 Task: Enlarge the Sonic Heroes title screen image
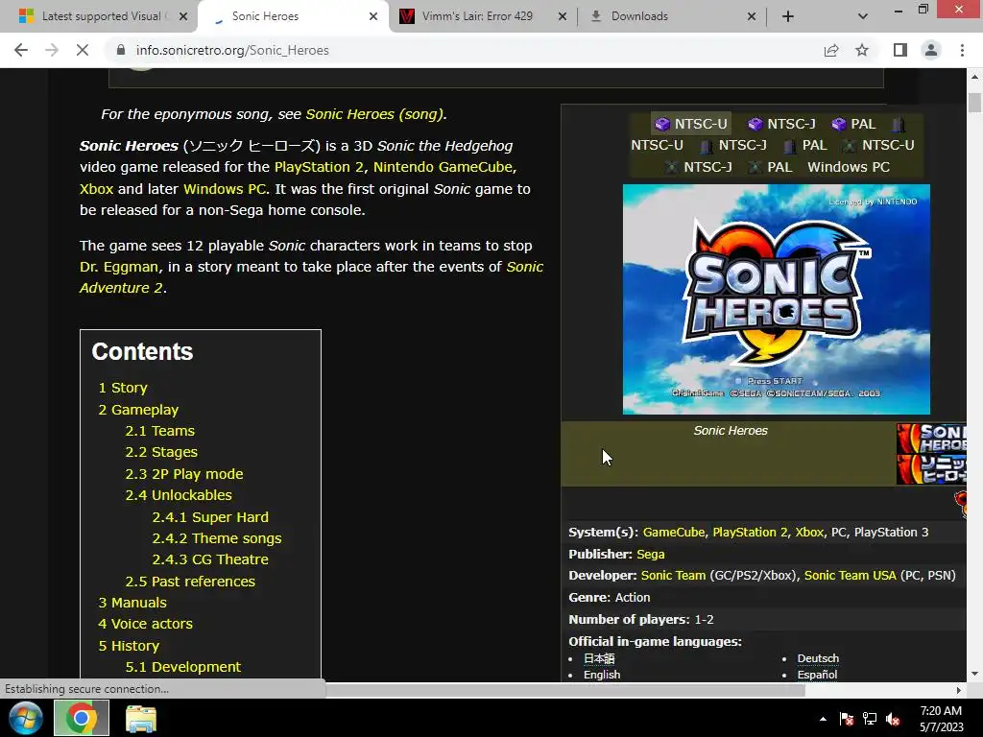click(776, 299)
